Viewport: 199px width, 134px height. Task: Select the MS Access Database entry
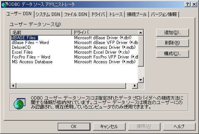(x=32, y=62)
